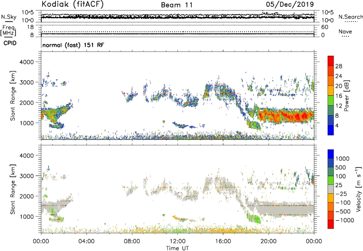
Task: Click the blue top segment of velocity colorbar
Action: [x=331, y=154]
